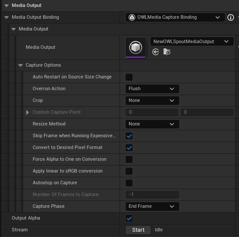Open the NewOWLSpoutMediaOutput asset dropdown
Viewport: 239px width, 237px height.
click(192, 41)
